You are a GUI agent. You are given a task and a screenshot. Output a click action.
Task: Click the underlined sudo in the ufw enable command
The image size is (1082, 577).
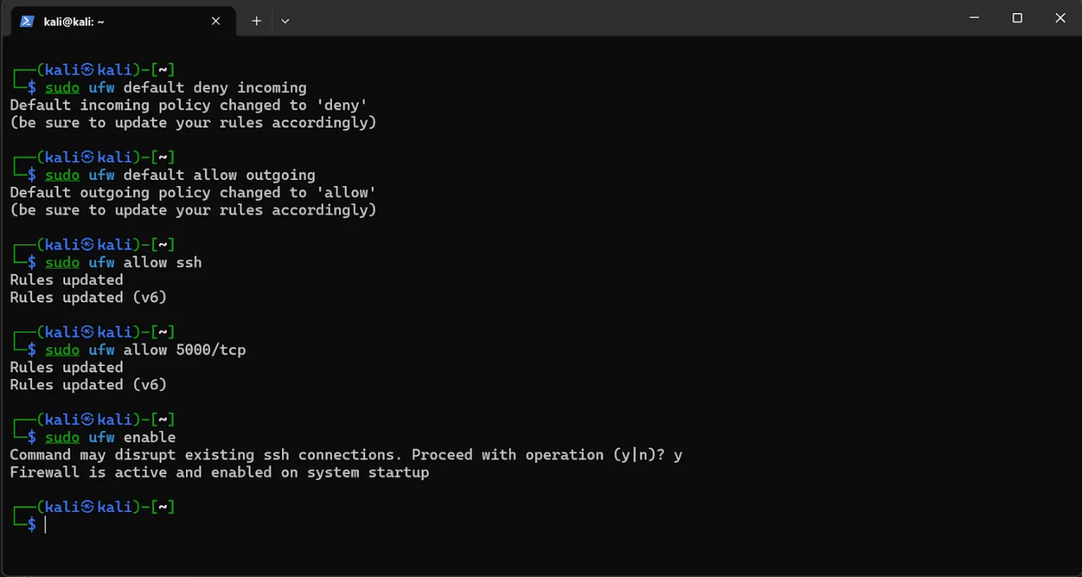pos(62,437)
